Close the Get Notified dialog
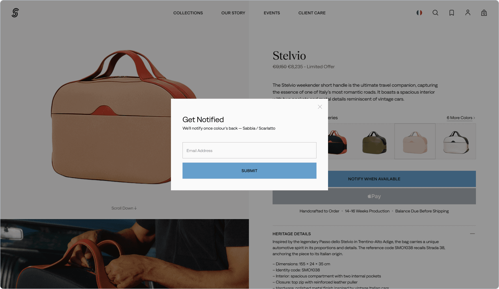This screenshot has height=289, width=499. tap(320, 107)
